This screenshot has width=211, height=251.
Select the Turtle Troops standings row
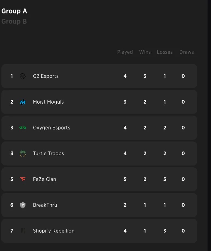pyautogui.click(x=99, y=153)
